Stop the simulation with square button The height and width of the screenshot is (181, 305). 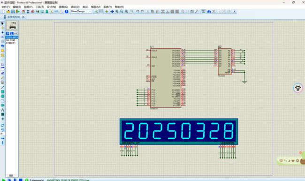tap(21, 180)
